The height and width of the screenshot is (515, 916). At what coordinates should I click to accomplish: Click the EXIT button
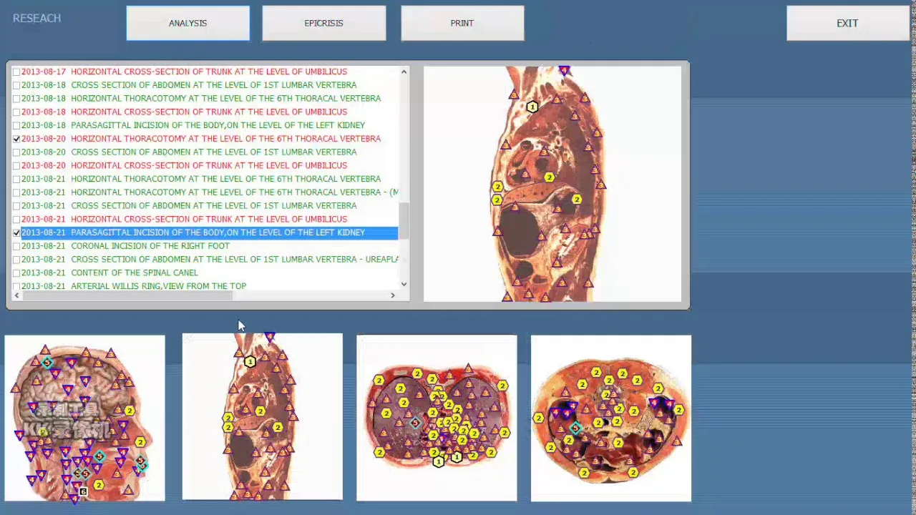click(x=847, y=23)
